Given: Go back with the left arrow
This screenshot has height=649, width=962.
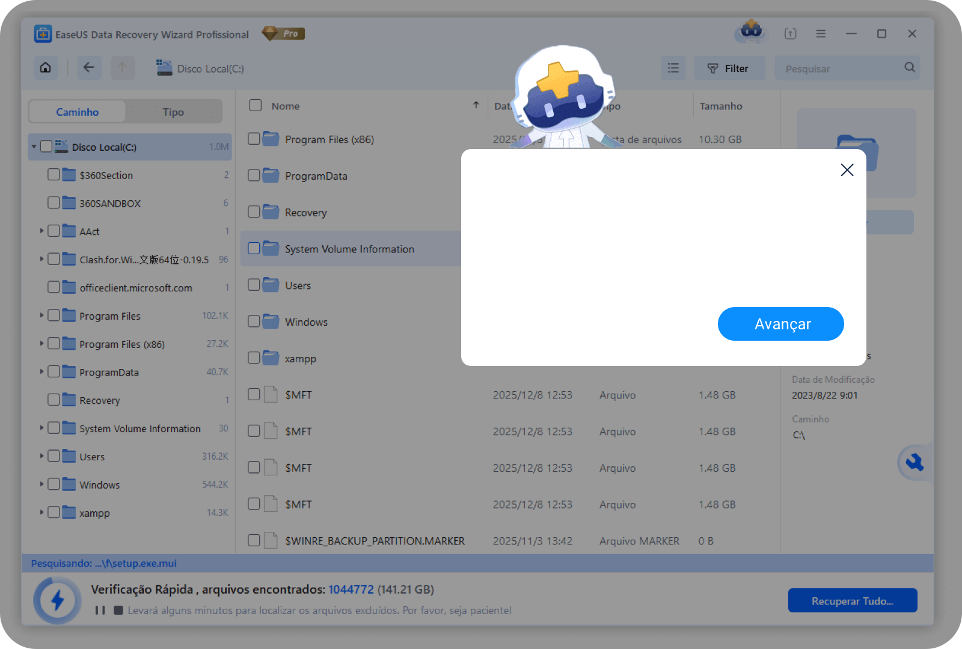Looking at the screenshot, I should point(88,68).
